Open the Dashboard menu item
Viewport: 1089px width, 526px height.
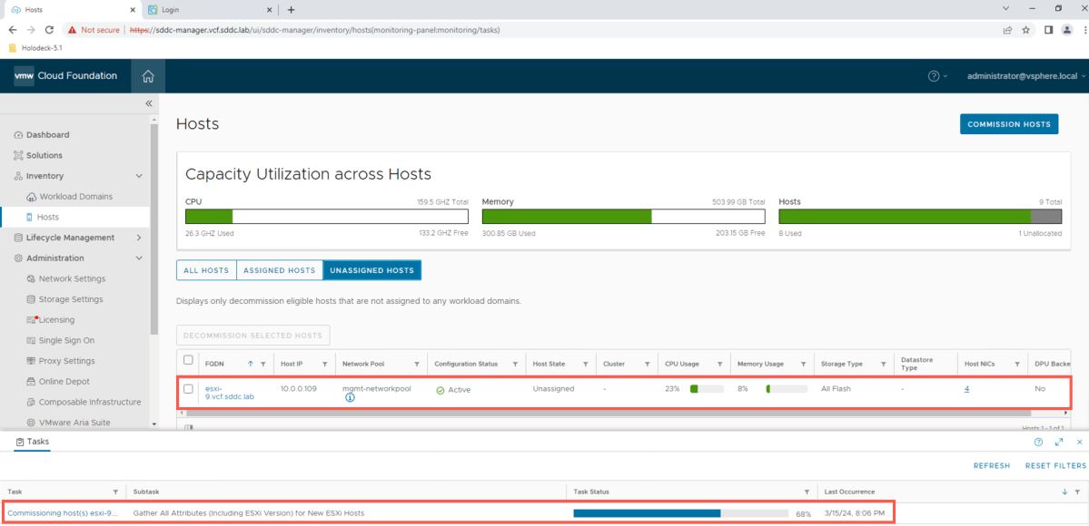coord(47,134)
